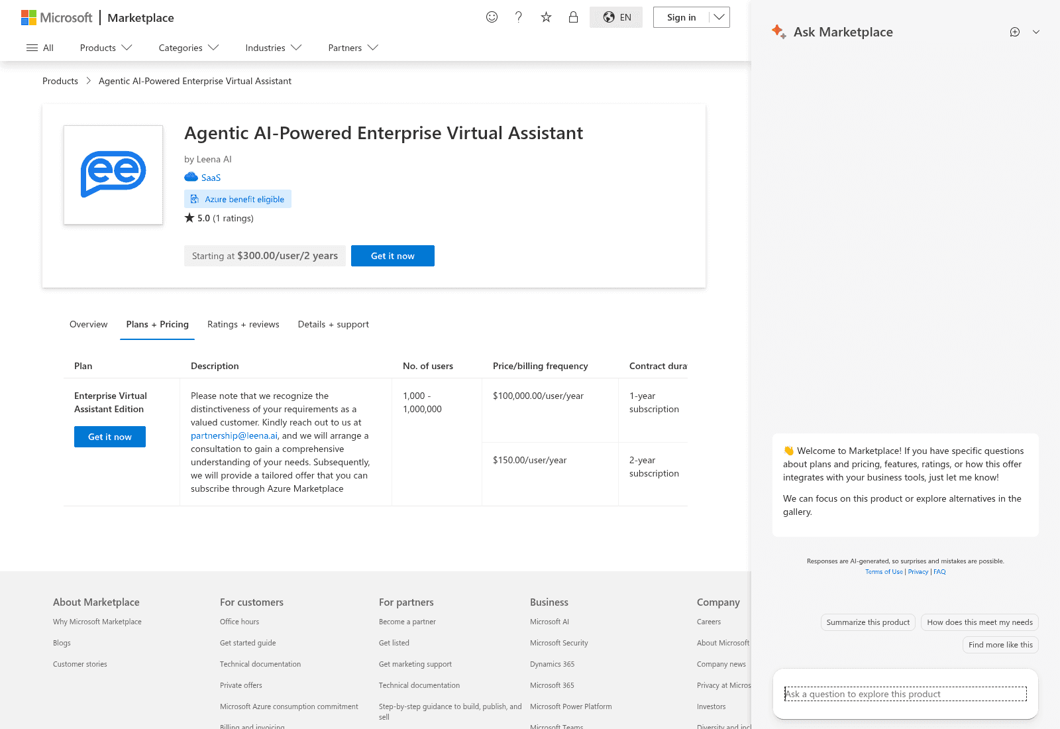Open Blogs footer link

point(62,643)
